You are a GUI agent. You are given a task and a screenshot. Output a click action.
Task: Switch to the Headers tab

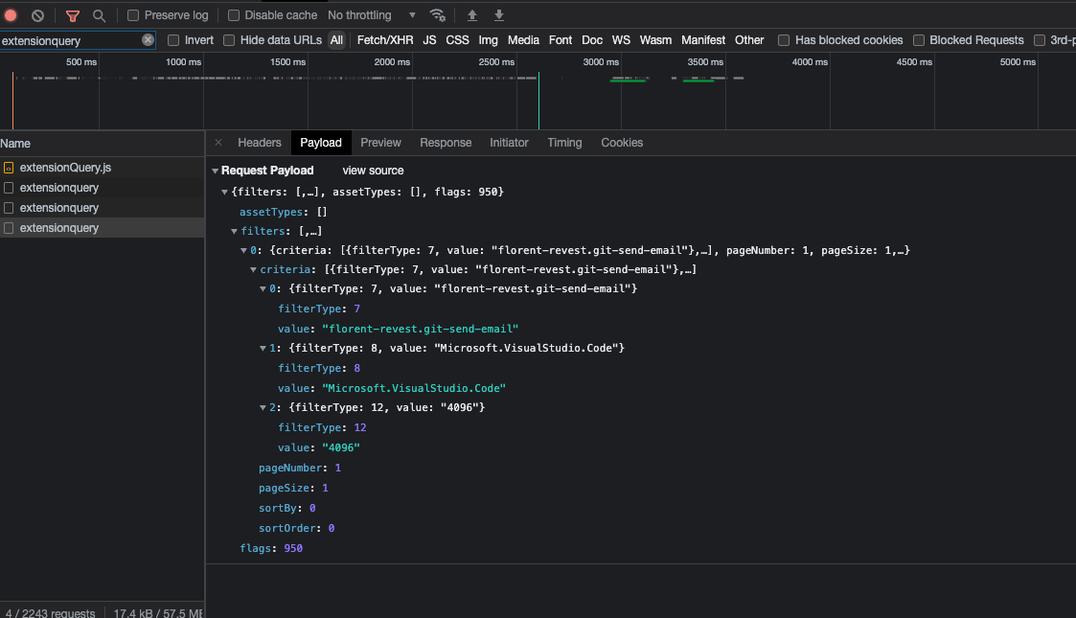(259, 143)
